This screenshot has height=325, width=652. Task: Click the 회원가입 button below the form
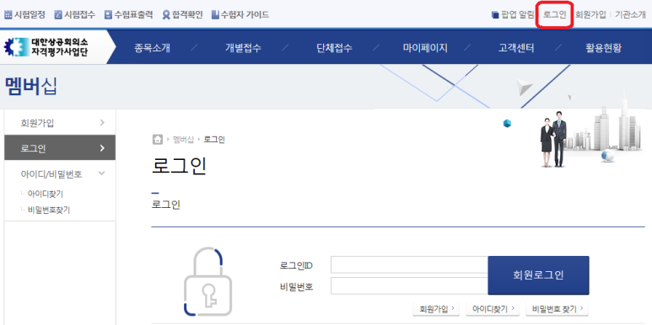click(436, 309)
